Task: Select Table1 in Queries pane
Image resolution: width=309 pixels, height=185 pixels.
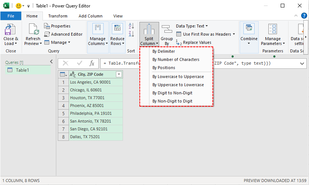Action: coord(28,70)
